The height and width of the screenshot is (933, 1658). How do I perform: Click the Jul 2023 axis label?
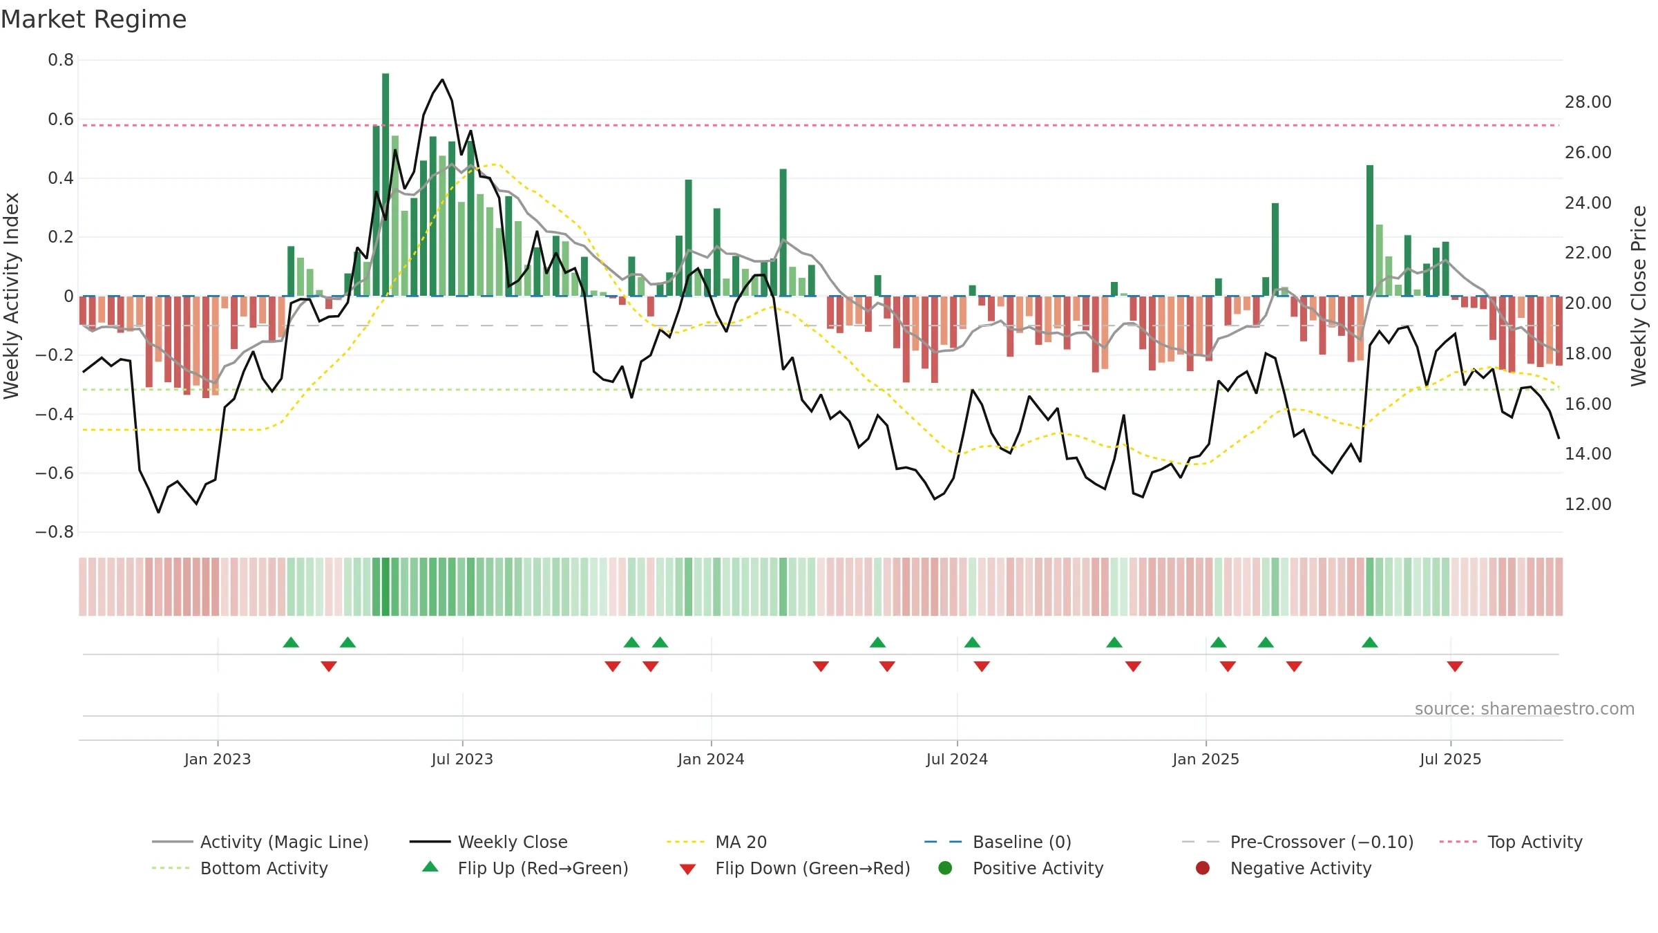pyautogui.click(x=462, y=759)
